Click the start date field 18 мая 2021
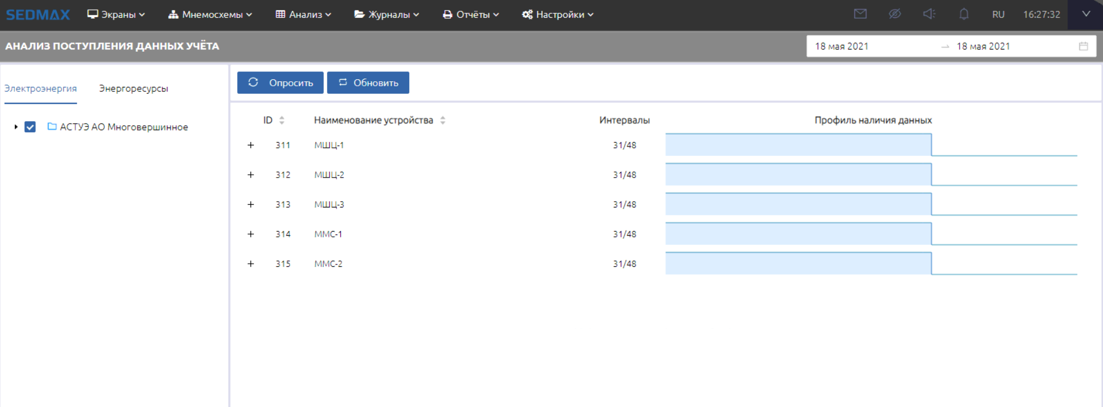The width and height of the screenshot is (1103, 407). (x=842, y=47)
